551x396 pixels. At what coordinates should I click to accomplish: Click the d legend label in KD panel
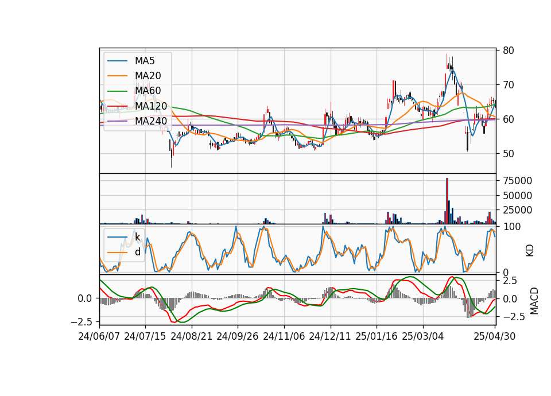click(138, 252)
